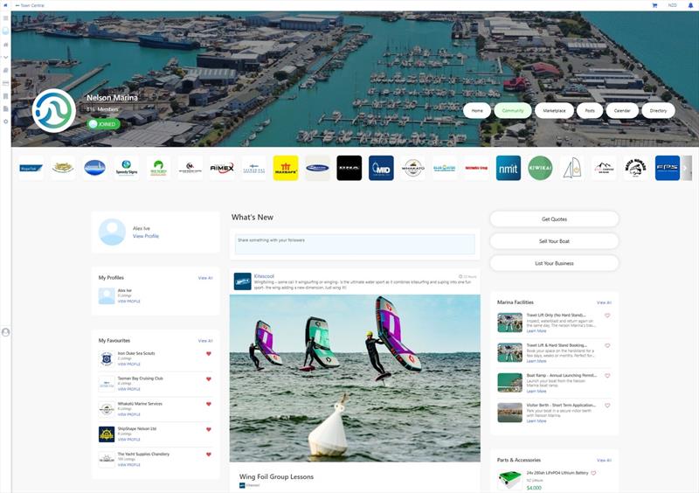Select the List Your Business button
The height and width of the screenshot is (493, 699).
point(554,263)
